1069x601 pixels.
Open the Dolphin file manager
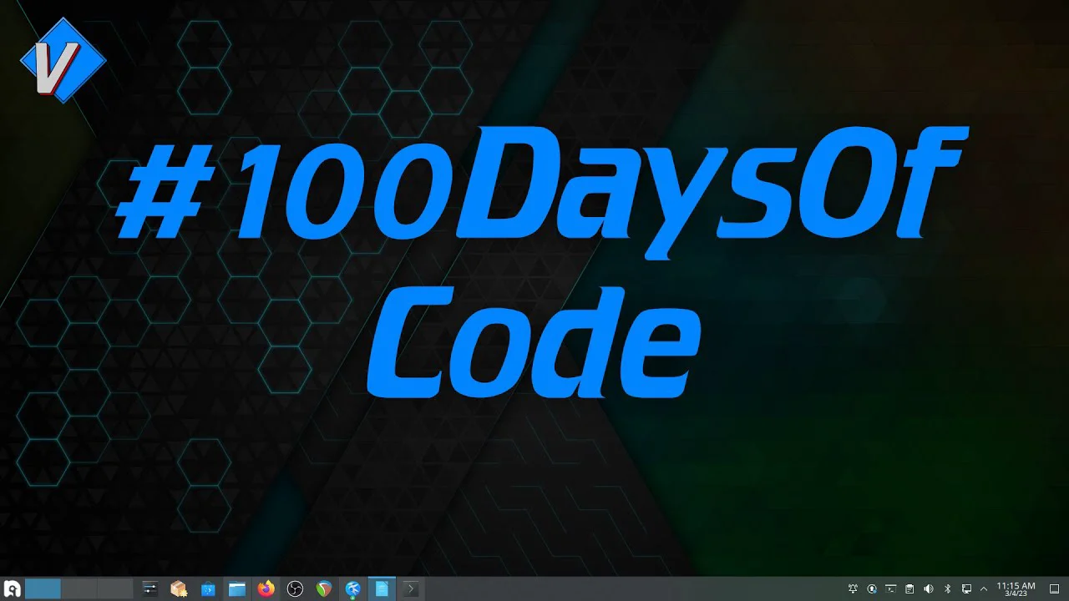[237, 589]
